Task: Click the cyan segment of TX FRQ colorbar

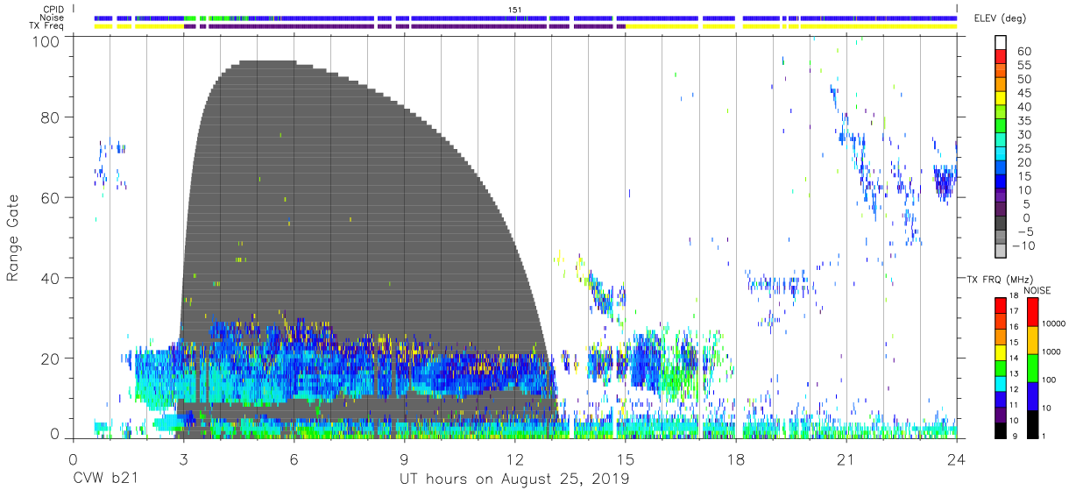Action: [x=1001, y=384]
